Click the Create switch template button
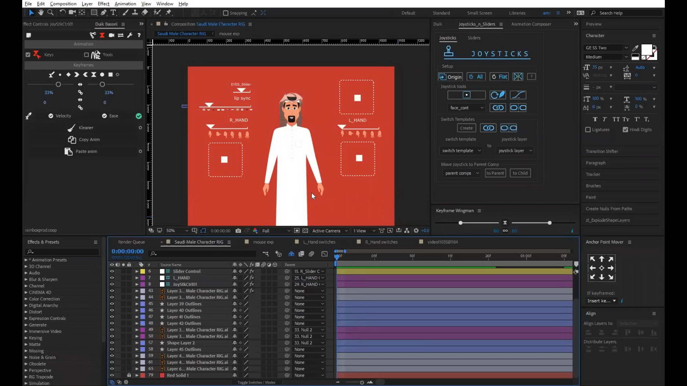687x386 pixels. [x=466, y=128]
